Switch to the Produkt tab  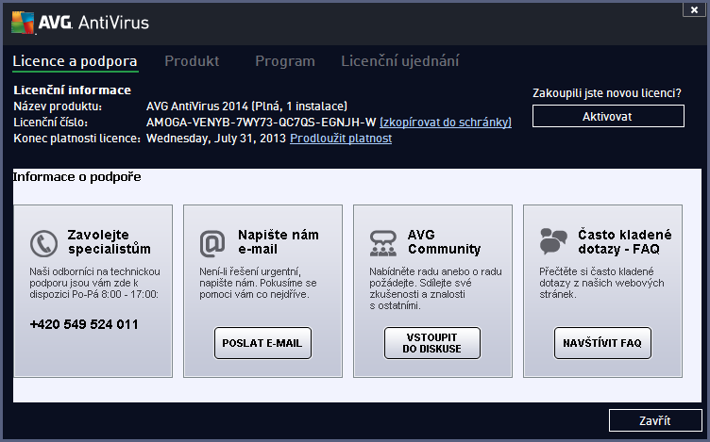click(x=192, y=61)
